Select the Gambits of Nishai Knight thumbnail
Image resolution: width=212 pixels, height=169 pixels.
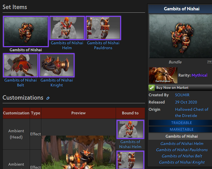pos(57,65)
